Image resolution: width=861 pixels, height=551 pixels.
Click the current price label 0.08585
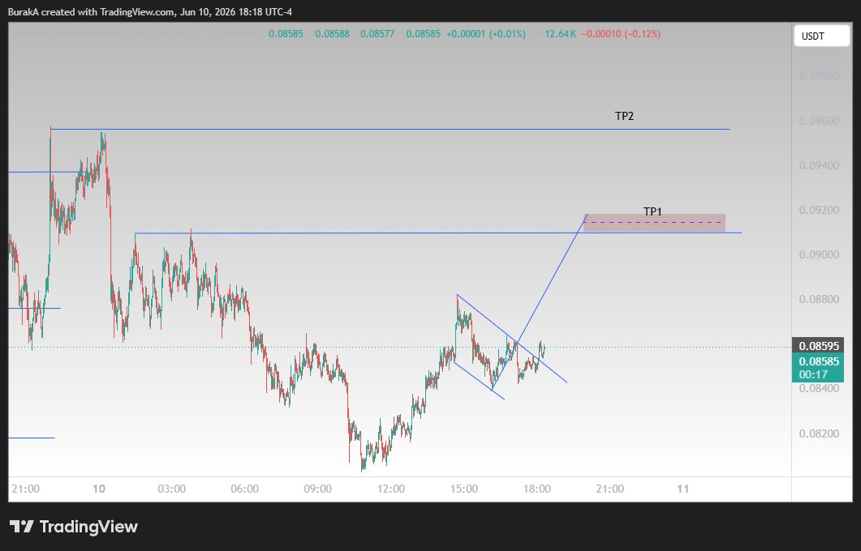818,361
